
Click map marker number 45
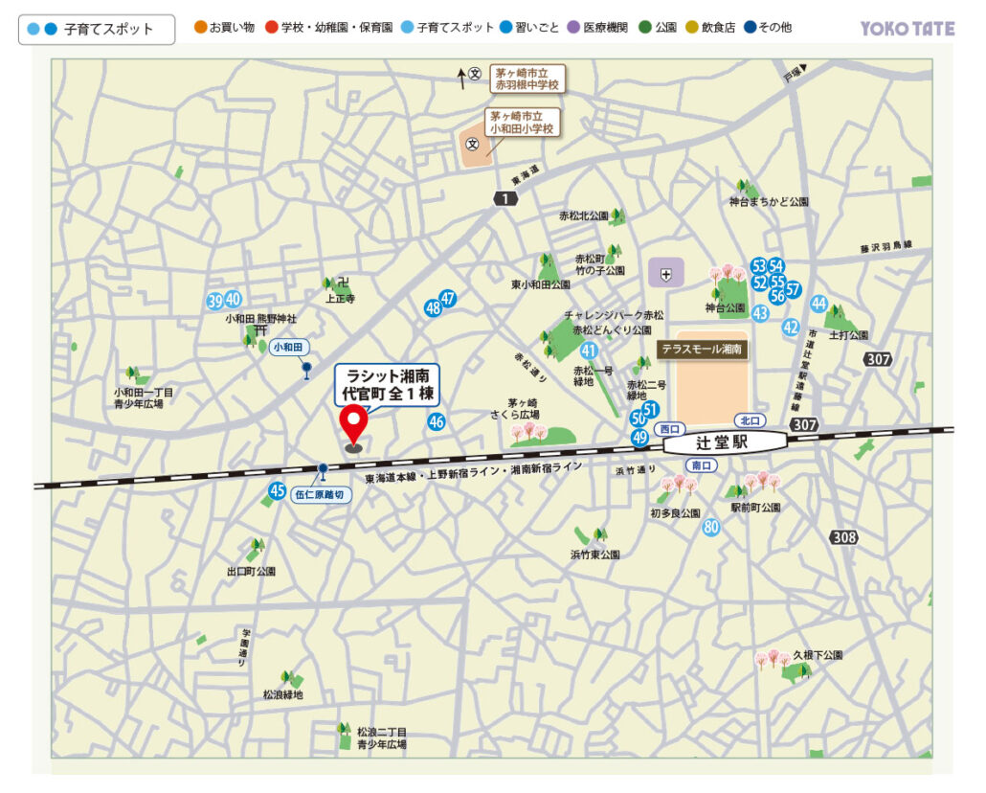tap(277, 491)
